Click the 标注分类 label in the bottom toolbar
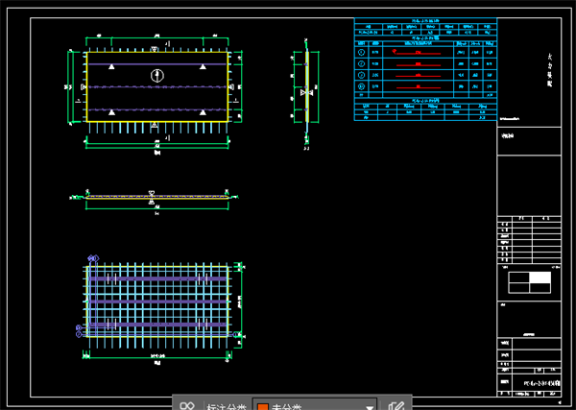Screen dimensions: 576x410 (x=226, y=407)
